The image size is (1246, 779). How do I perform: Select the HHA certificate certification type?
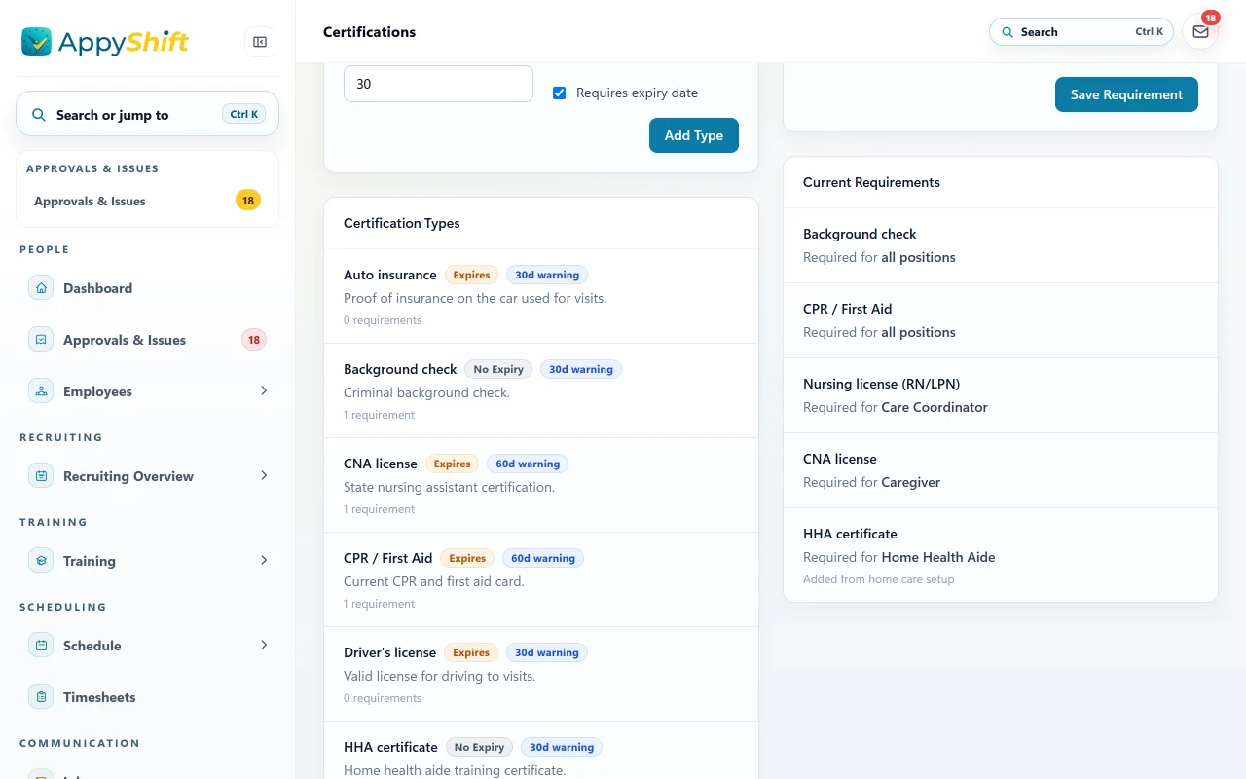coord(541,751)
